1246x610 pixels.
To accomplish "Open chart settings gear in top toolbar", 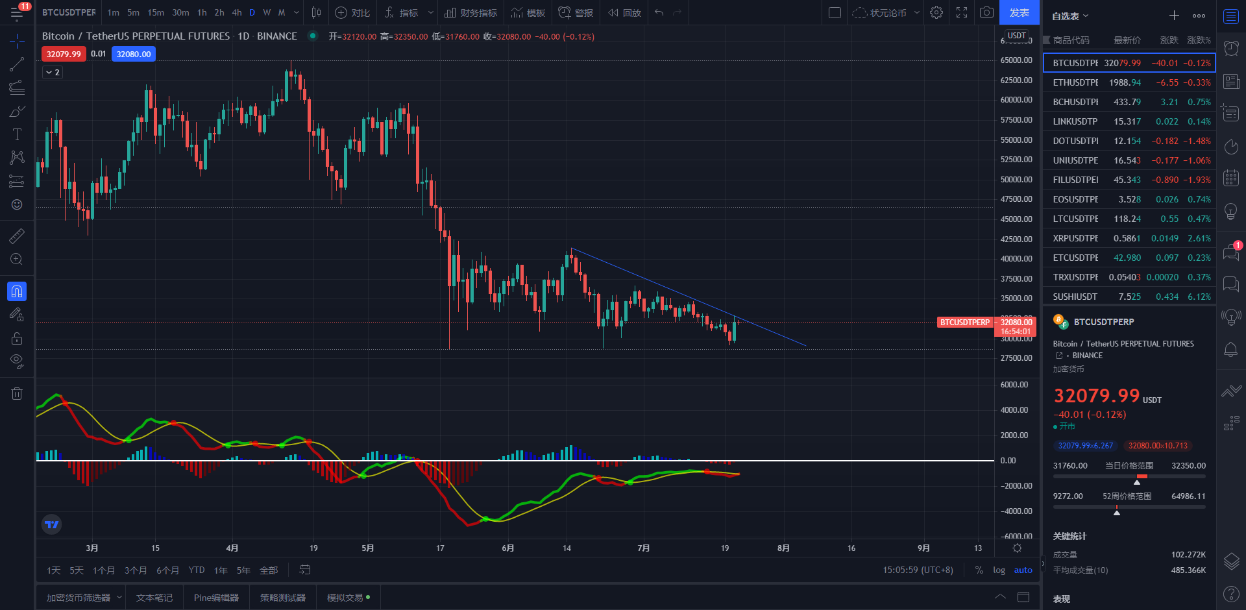I will point(936,12).
